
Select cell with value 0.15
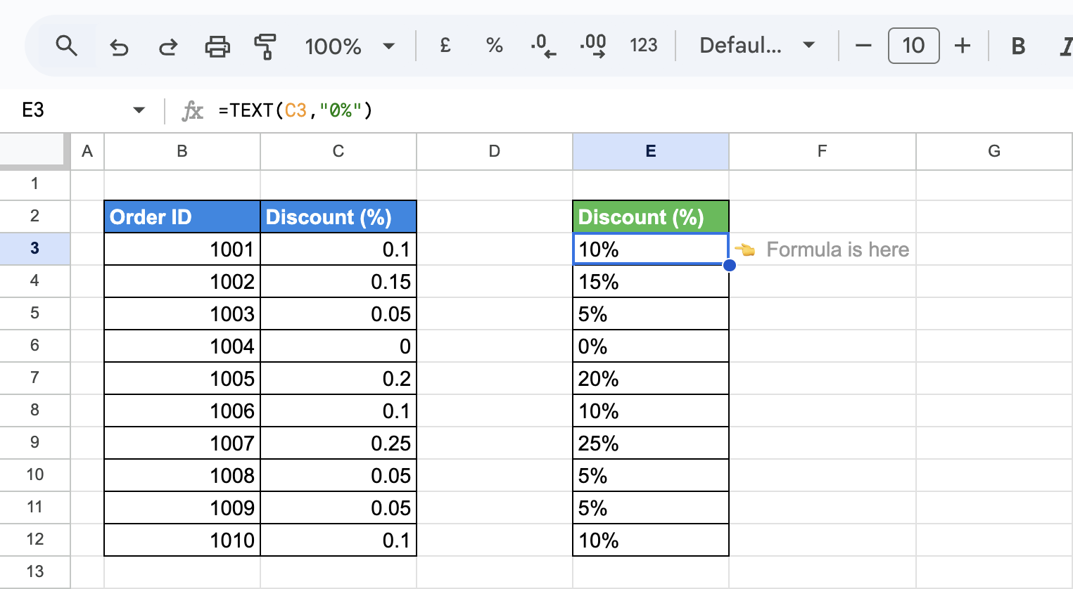click(x=338, y=281)
